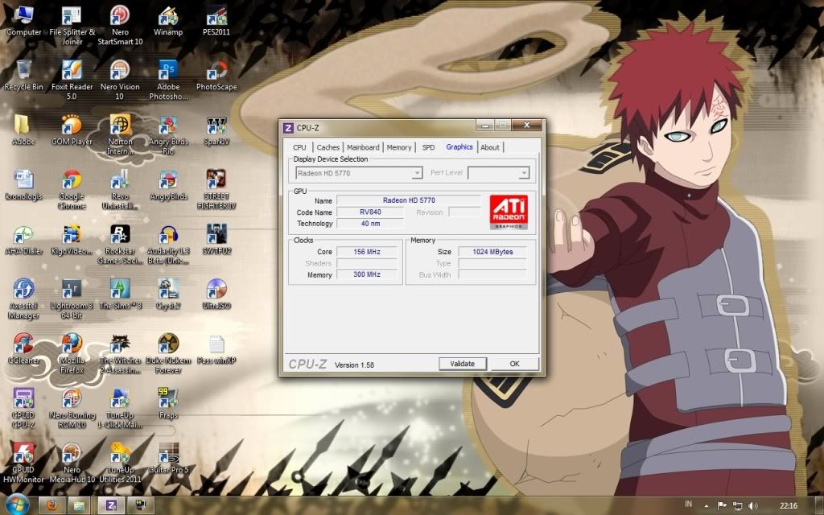Click the Duke Nukem Forever icon
This screenshot has width=824, height=515.
tap(168, 354)
